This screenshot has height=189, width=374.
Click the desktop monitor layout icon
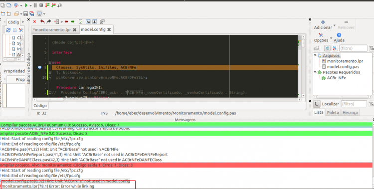pyautogui.click(x=39, y=13)
